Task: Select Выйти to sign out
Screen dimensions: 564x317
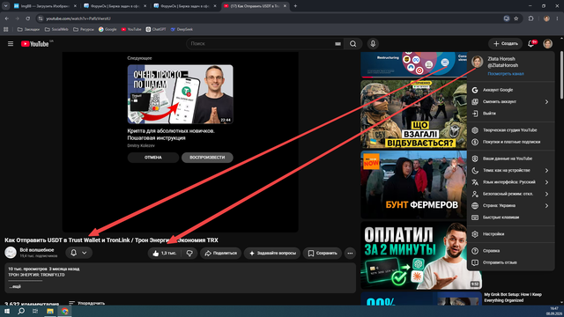Action: coord(510,114)
